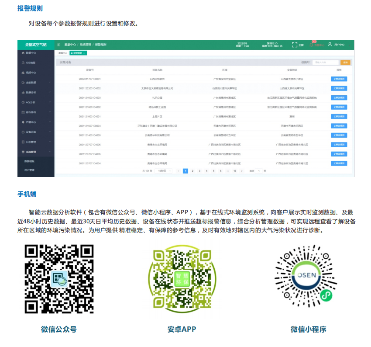The image size is (371, 347).
Task: Expand the 设备运维 sidebar submenu chevron
Action: [x=50, y=132]
